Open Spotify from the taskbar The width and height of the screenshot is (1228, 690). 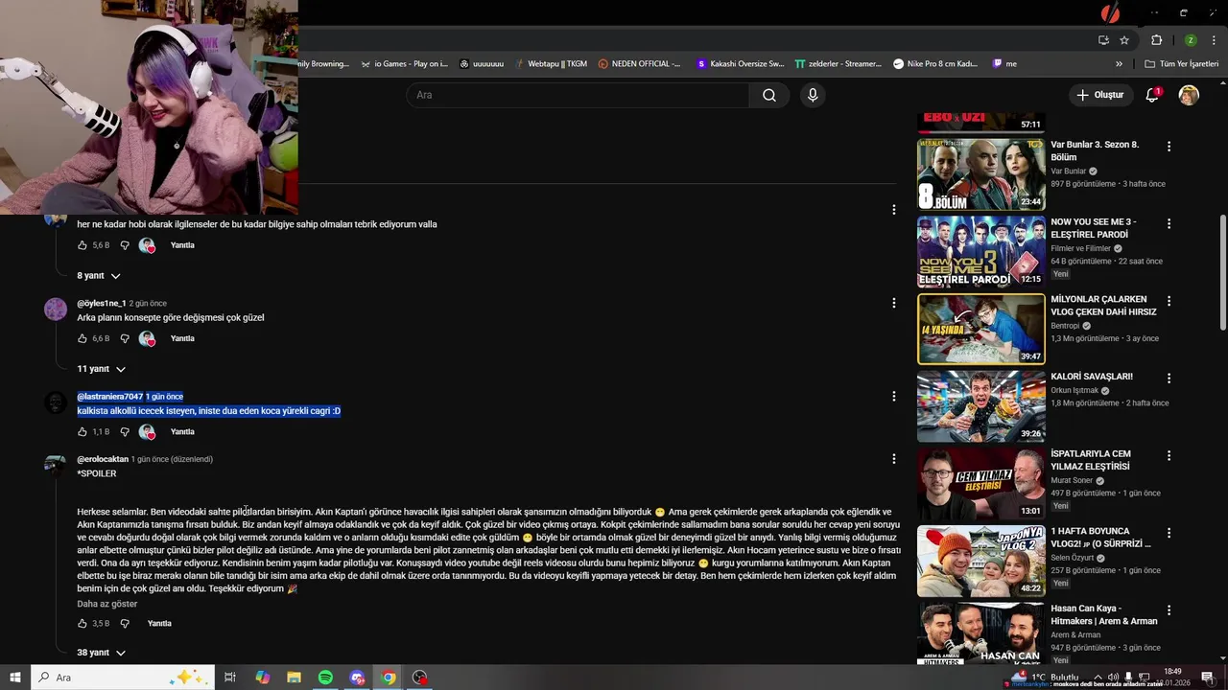[325, 678]
